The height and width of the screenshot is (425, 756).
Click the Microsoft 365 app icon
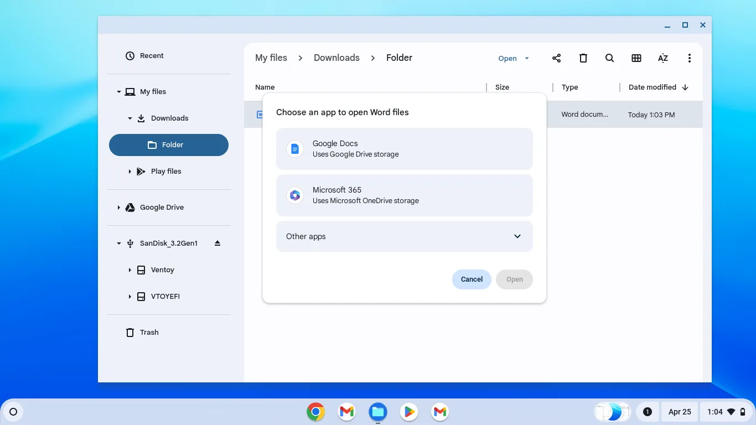295,195
